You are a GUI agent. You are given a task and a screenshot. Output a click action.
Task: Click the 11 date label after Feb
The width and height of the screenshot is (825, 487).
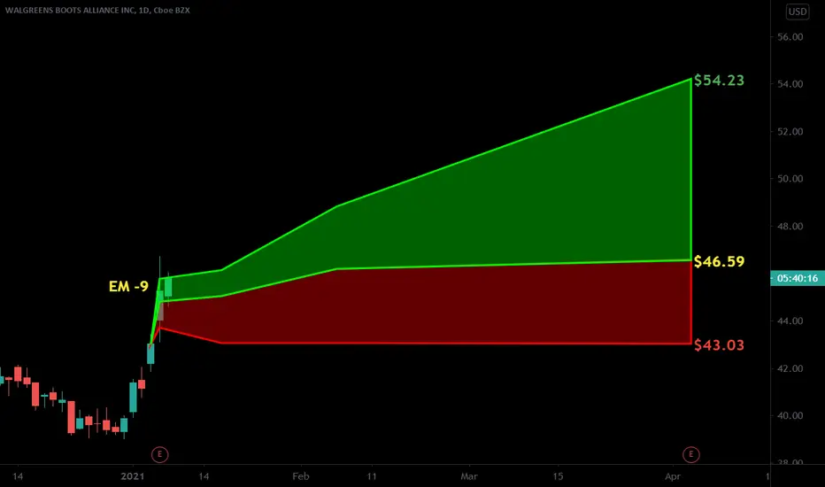tap(372, 476)
